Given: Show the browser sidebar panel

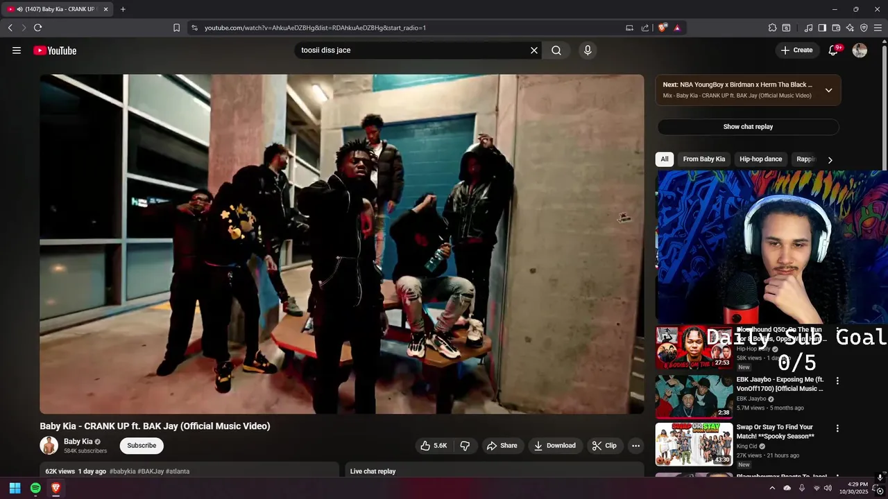Looking at the screenshot, I should [822, 28].
